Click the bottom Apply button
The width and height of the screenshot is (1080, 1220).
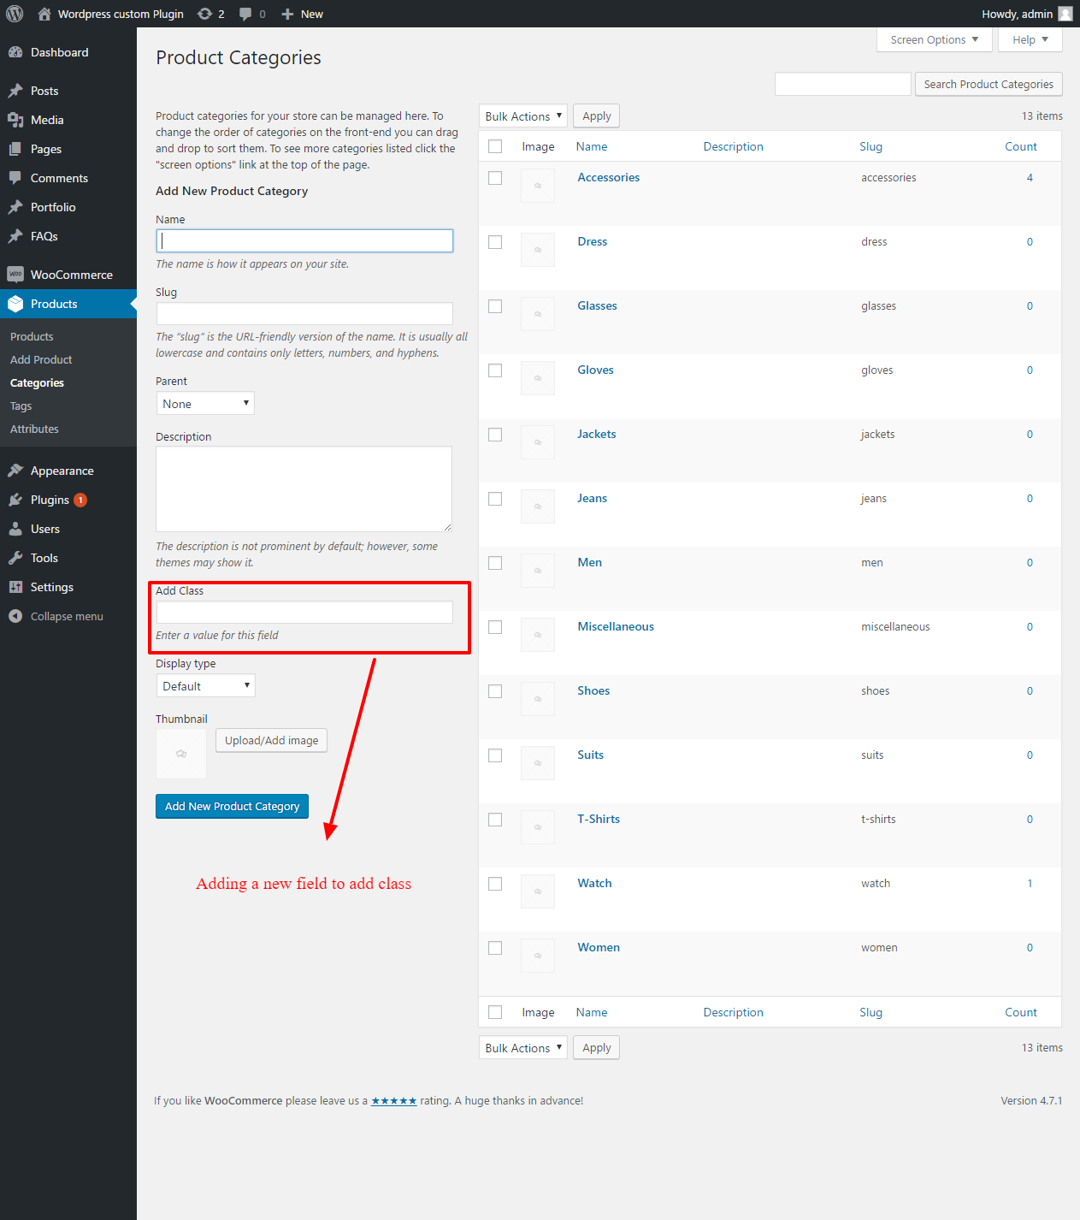coord(597,1048)
